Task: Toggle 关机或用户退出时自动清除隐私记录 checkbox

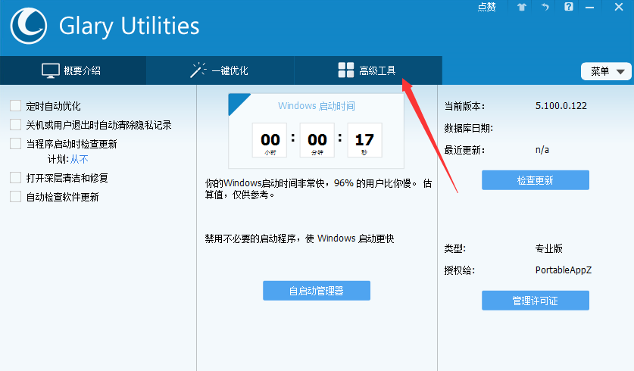Action: coord(15,124)
